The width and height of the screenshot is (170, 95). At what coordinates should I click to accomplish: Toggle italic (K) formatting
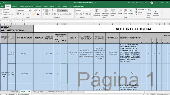coord(20,14)
